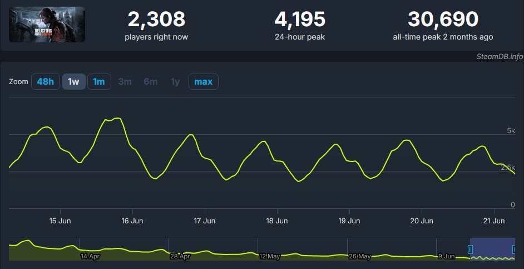Image resolution: width=524 pixels, height=269 pixels.
Task: Click the 4,195 24-hour peak figure
Action: tap(300, 19)
